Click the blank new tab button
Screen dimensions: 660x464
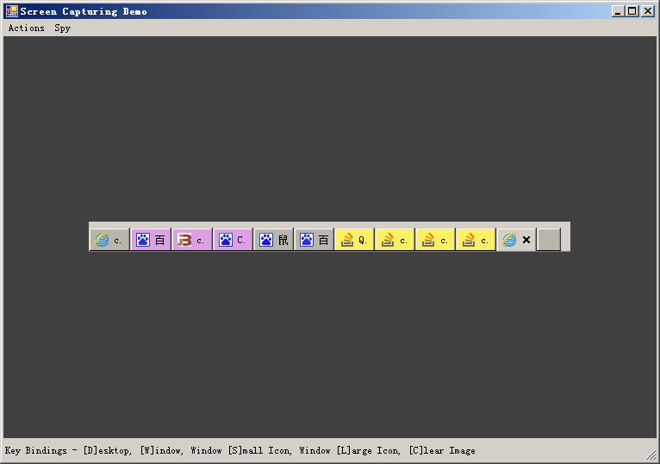549,240
